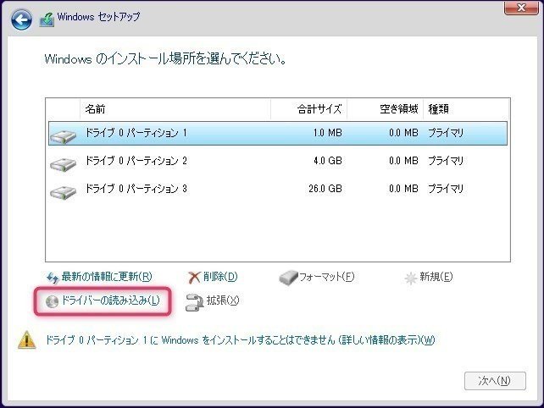
Task: Click the Windows Setup title icon
Action: click(47, 19)
